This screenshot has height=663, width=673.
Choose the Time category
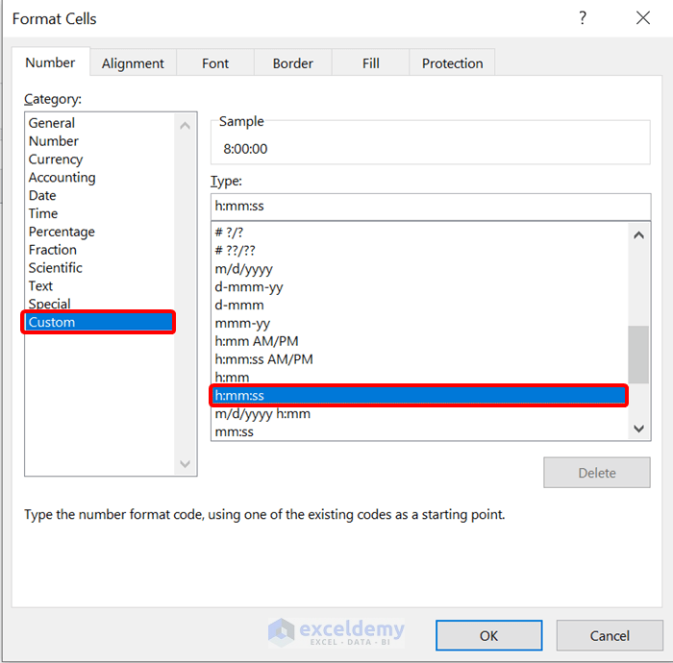pos(43,213)
